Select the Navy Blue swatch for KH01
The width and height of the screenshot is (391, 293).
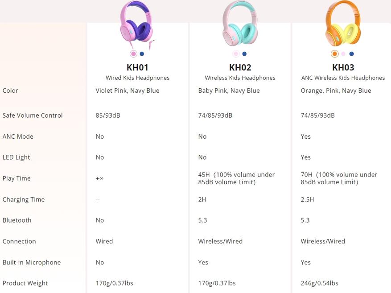142,54
